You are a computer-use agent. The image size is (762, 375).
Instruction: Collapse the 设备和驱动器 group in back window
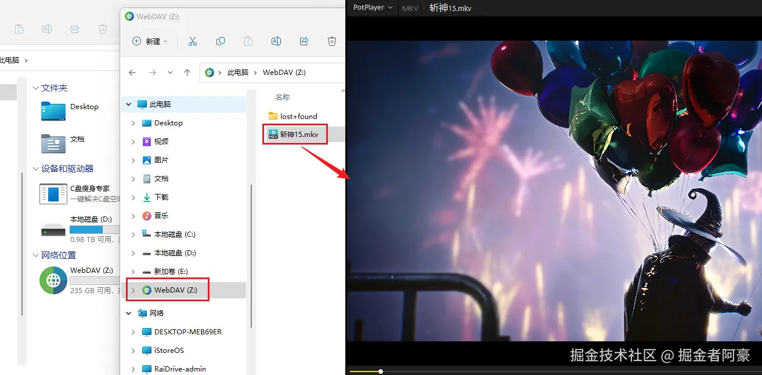tap(36, 169)
